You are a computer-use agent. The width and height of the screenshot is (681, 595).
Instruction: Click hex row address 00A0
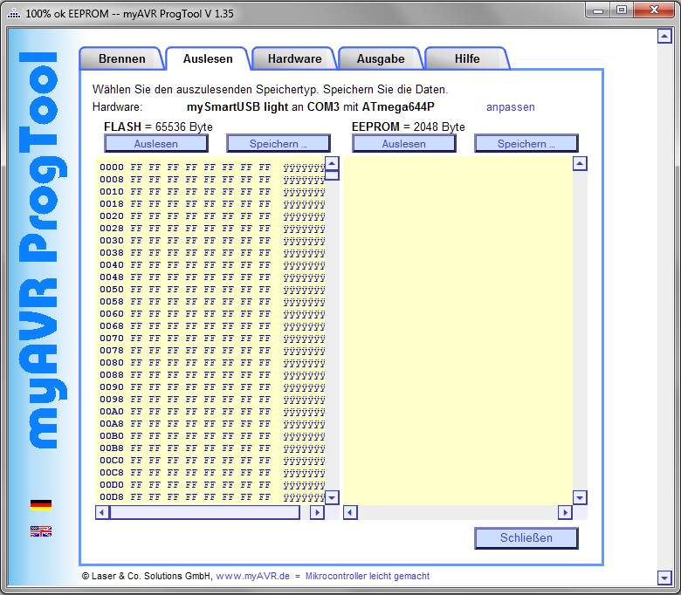coord(112,412)
